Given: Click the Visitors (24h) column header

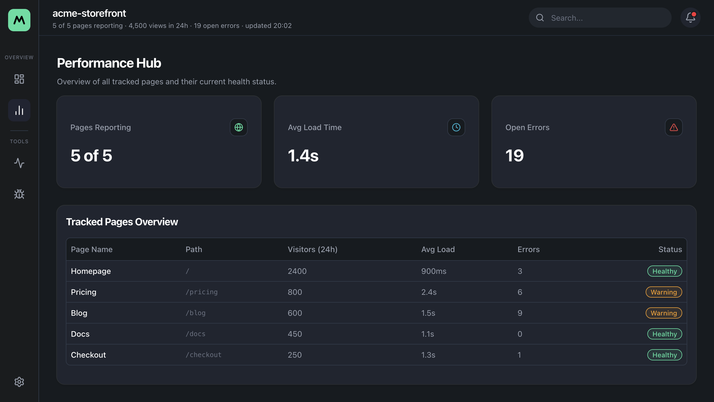Looking at the screenshot, I should (x=313, y=249).
